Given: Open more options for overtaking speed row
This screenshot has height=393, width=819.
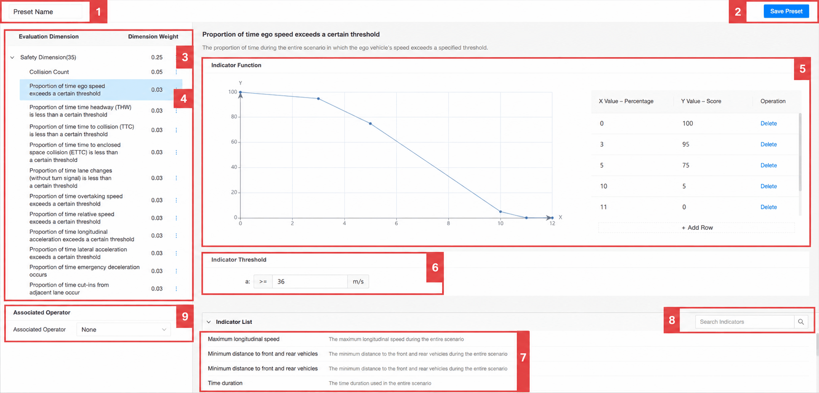Looking at the screenshot, I should point(176,200).
